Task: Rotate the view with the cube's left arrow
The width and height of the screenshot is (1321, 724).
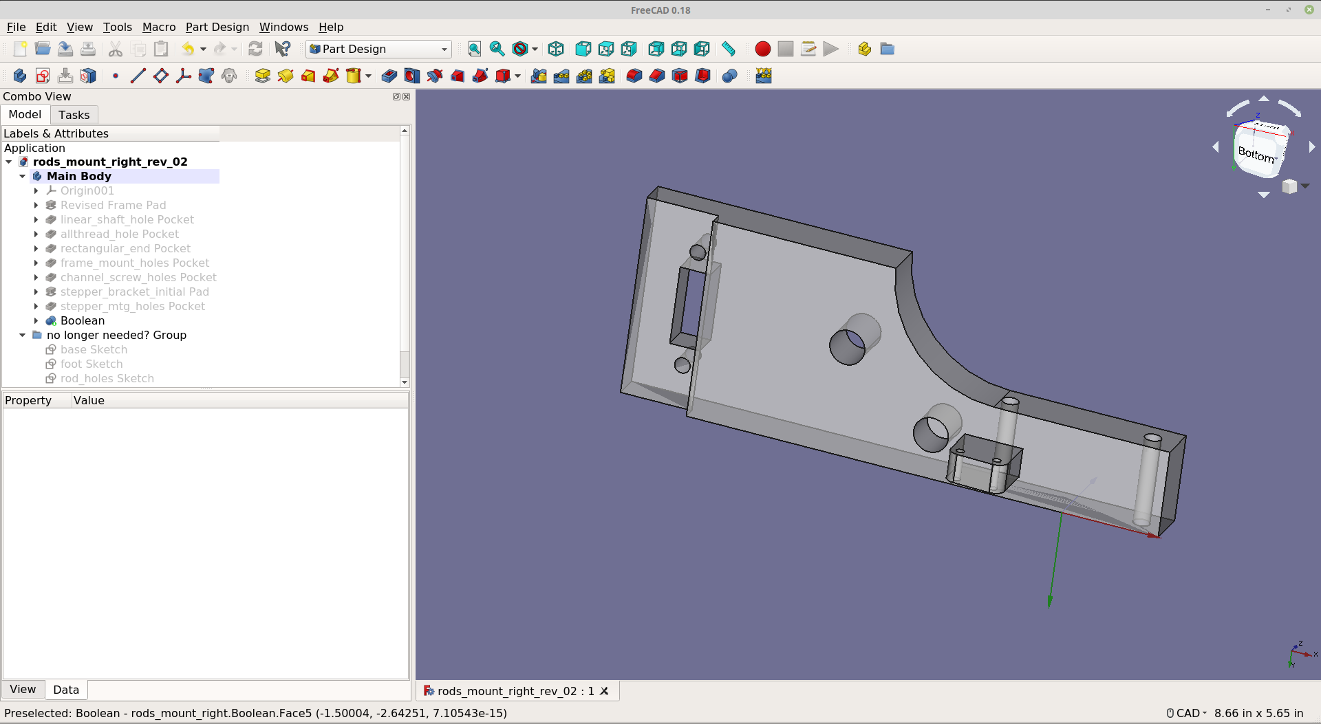Action: point(1216,147)
